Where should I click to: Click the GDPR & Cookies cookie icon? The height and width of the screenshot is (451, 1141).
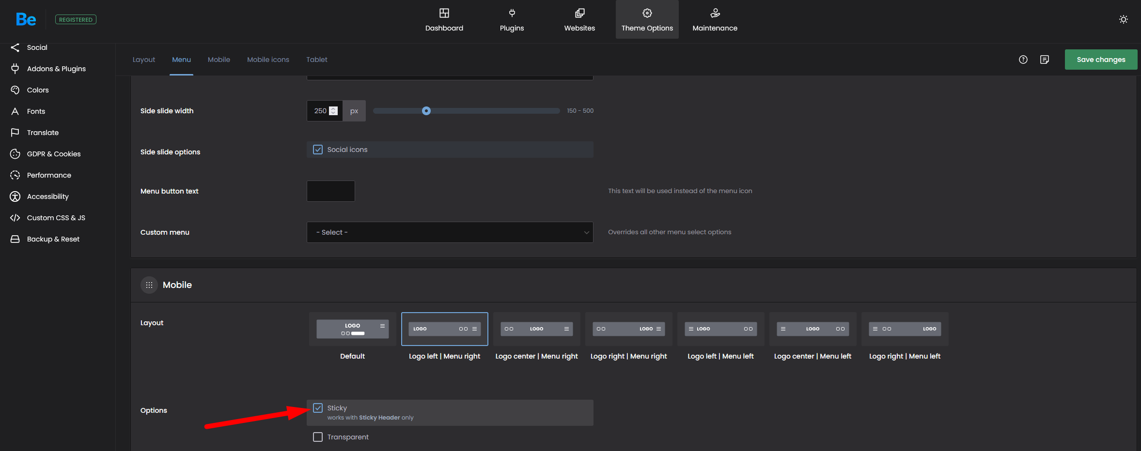pyautogui.click(x=15, y=154)
